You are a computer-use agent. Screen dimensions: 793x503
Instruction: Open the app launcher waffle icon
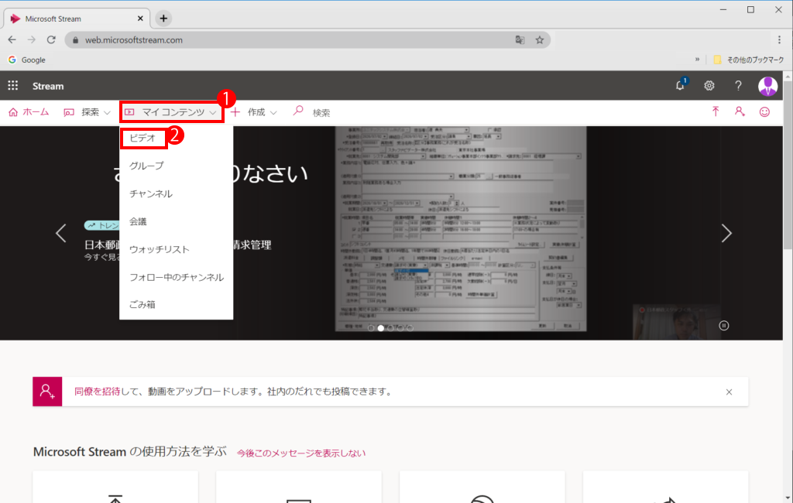click(x=13, y=86)
